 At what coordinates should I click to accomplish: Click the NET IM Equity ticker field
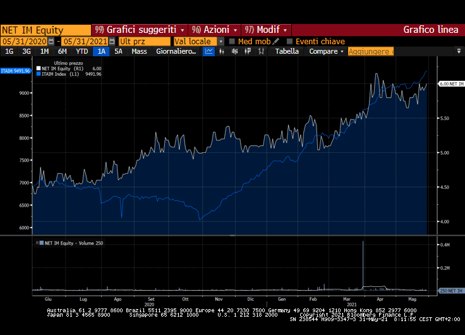(x=45, y=30)
